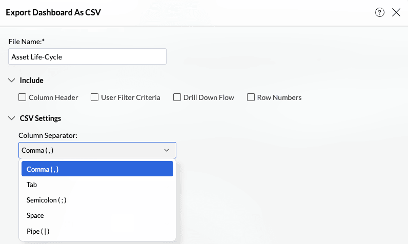This screenshot has width=408, height=244.
Task: Click the Row Numbers label text
Action: pos(279,97)
